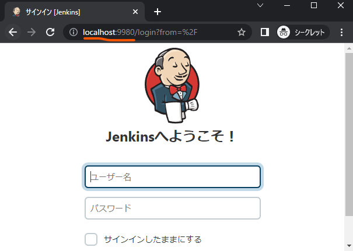Click the incognito シークレット profile button
353x251 pixels.
pos(303,33)
